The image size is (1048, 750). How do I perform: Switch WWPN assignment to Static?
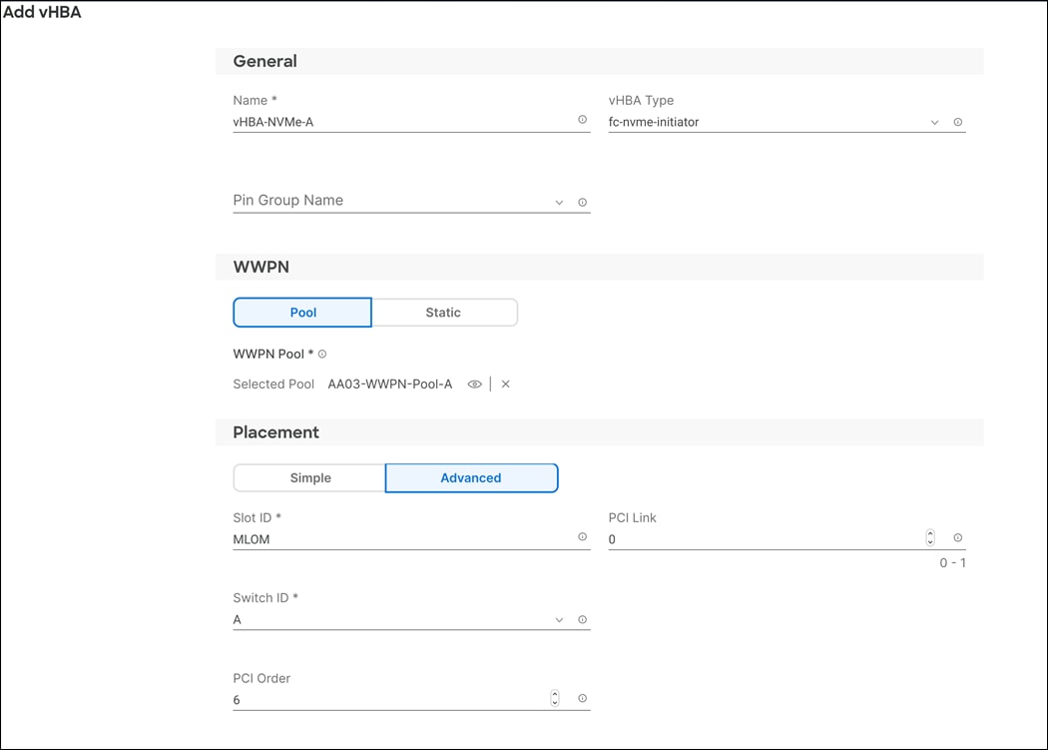[x=444, y=312]
